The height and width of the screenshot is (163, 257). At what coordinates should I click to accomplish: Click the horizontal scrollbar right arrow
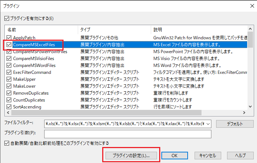[244, 112]
